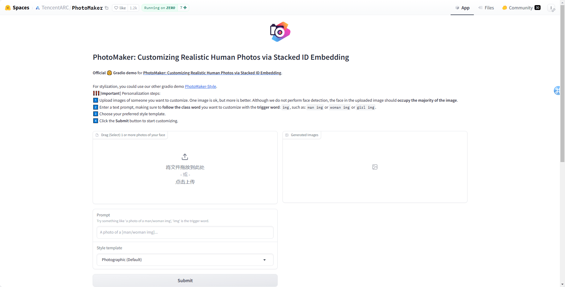Follow the PhotoMaker-Style demo link

(x=200, y=87)
